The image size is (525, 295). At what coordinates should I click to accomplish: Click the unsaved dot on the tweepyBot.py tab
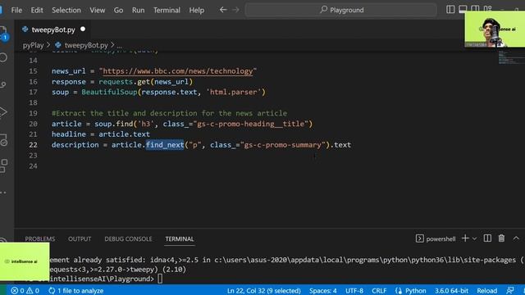(x=83, y=29)
